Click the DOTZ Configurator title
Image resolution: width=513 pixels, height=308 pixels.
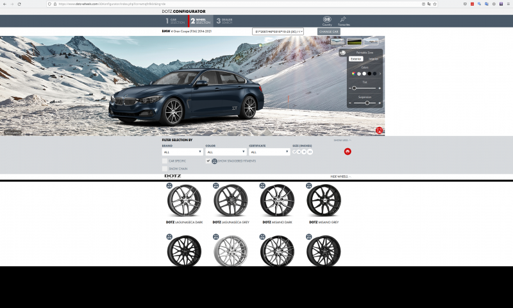pyautogui.click(x=183, y=12)
